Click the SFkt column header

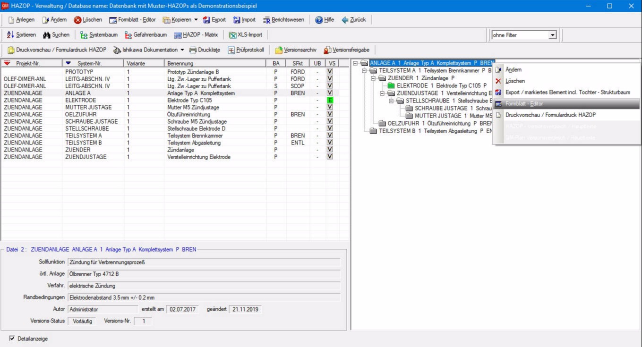(298, 63)
